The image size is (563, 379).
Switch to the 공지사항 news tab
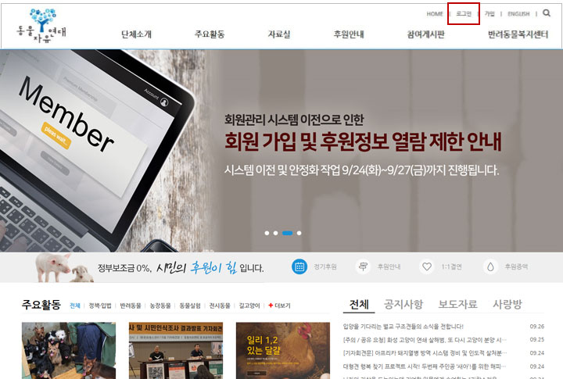403,304
